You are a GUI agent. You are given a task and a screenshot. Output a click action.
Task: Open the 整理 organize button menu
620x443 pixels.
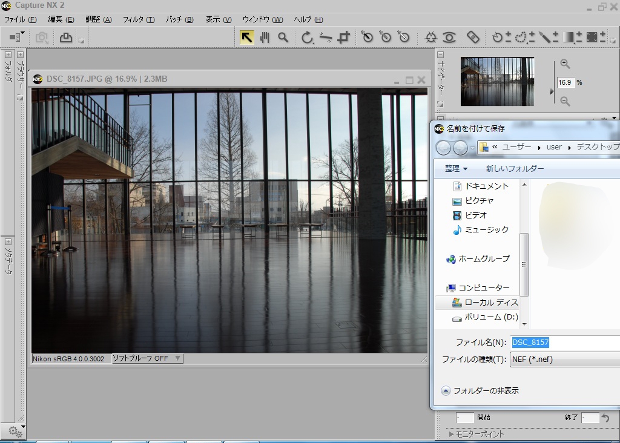coord(456,168)
